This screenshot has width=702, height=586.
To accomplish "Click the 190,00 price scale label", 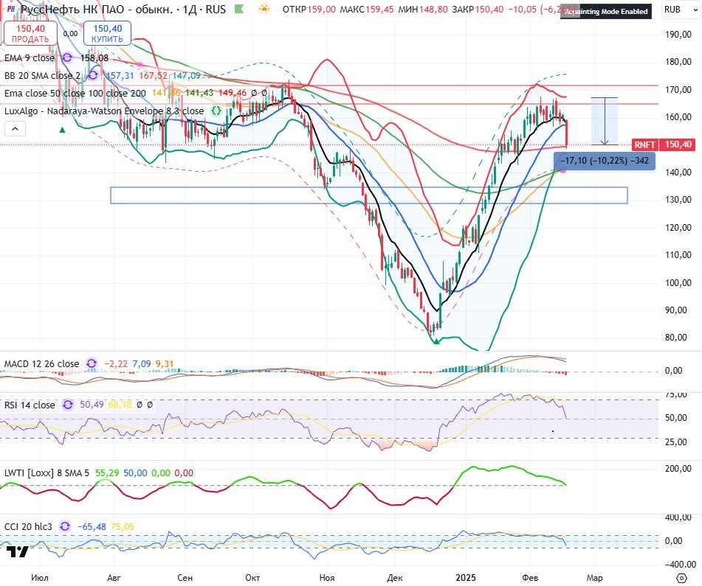I will pyautogui.click(x=678, y=35).
